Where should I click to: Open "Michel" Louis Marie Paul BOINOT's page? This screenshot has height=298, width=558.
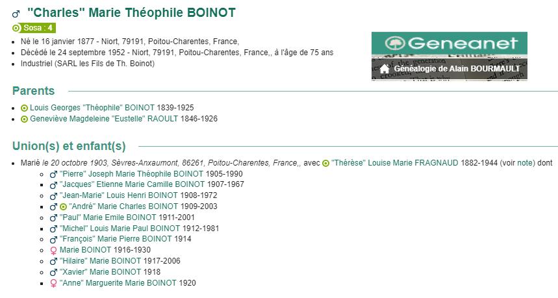tap(120, 229)
